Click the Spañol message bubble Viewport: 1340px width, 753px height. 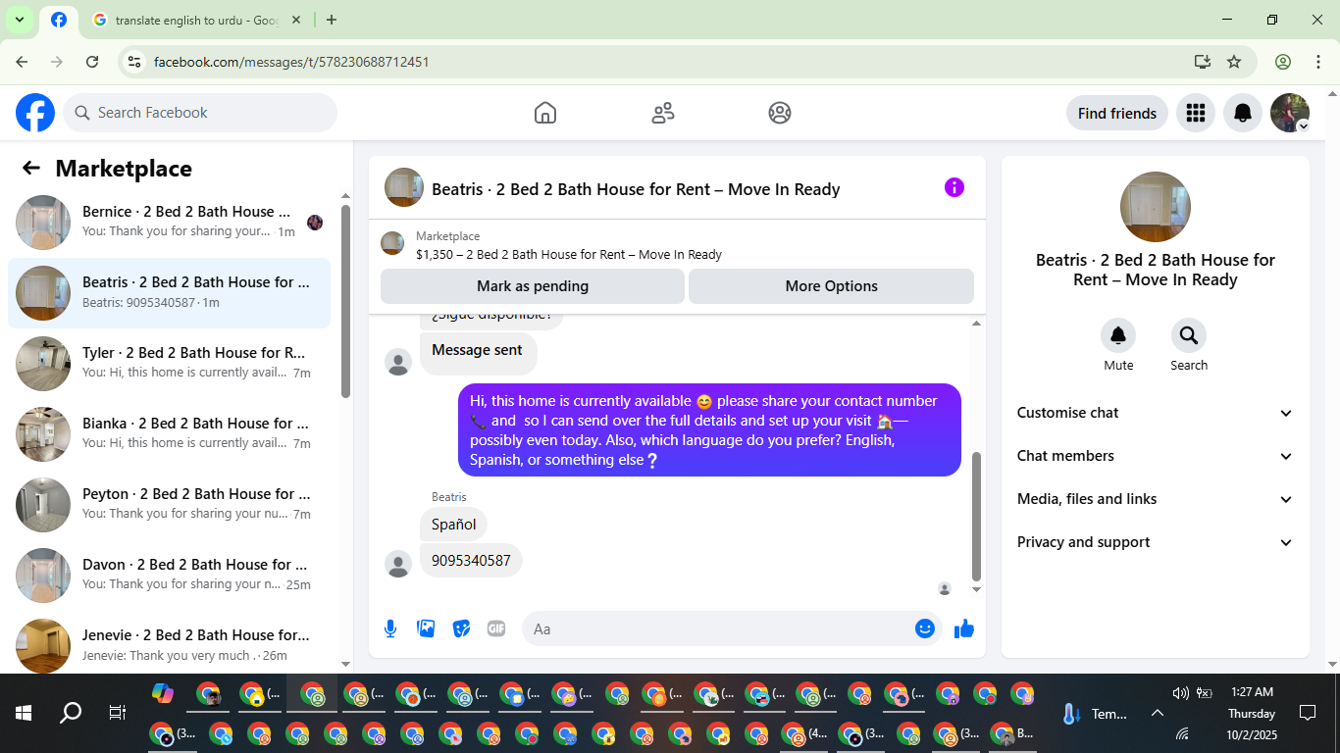coord(453,525)
